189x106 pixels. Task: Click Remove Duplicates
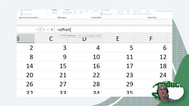pyautogui.click(x=137, y=12)
